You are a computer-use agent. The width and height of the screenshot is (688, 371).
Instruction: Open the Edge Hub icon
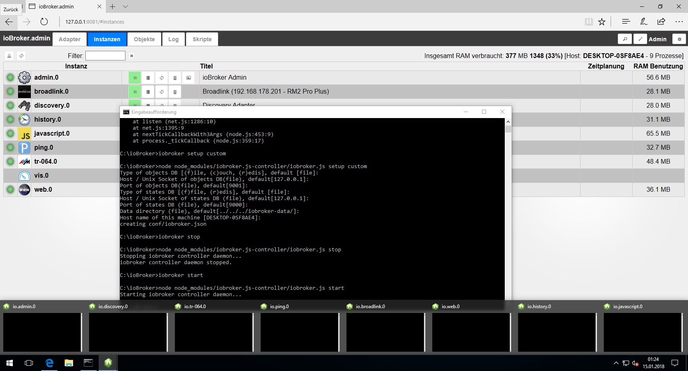click(626, 22)
